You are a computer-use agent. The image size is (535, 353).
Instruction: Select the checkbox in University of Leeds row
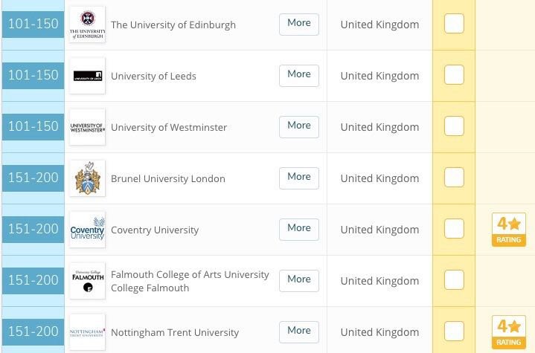(454, 75)
